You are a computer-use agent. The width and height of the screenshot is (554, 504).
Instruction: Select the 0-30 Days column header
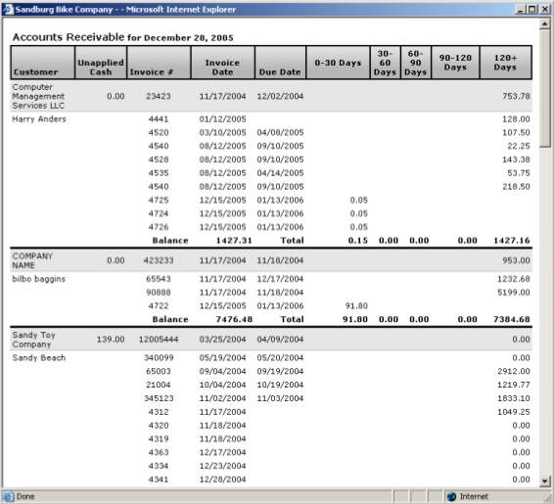click(338, 63)
